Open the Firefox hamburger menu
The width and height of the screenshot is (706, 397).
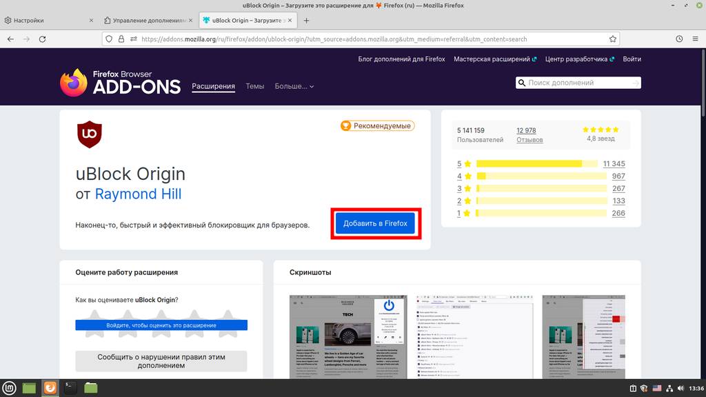coord(696,39)
